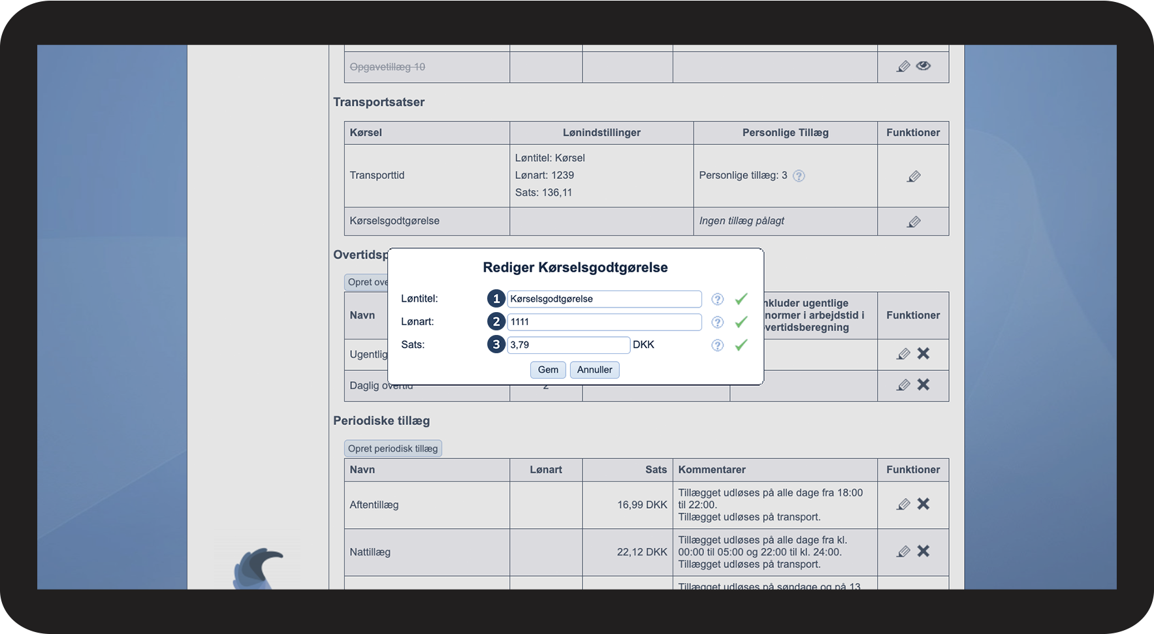Click the help icon beside the Sats field
Viewport: 1154px width, 634px height.
(718, 345)
